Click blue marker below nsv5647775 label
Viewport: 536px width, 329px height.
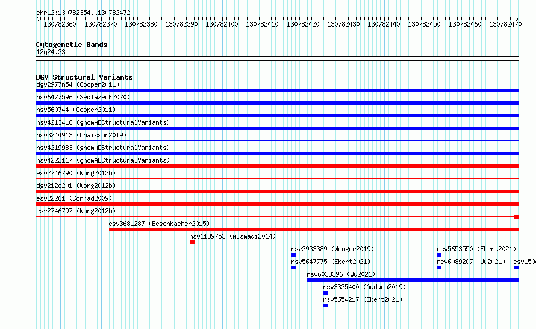point(294,268)
